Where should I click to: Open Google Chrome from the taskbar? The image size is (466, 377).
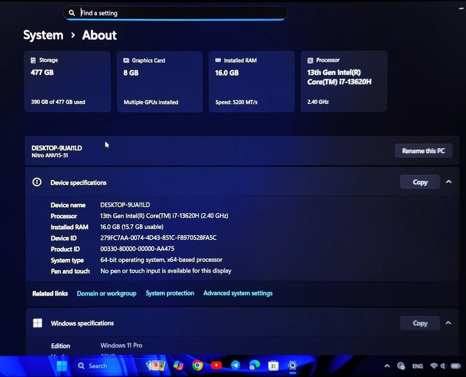click(197, 366)
